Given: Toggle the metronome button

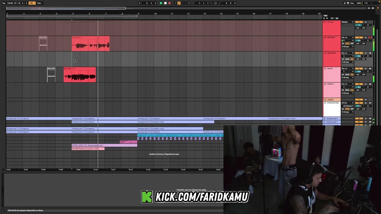Looking at the screenshot, I should point(32,3).
